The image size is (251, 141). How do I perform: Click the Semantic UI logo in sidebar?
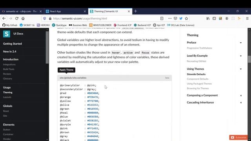7,34
